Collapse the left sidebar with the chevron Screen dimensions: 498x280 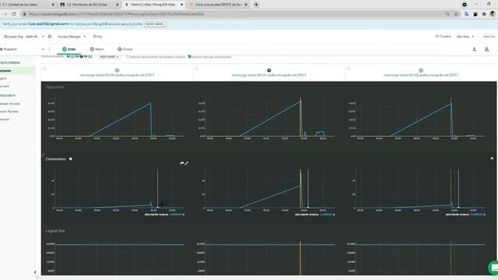35,272
